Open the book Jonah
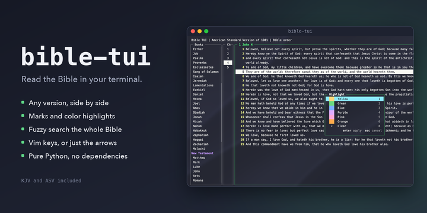 tap(197, 117)
